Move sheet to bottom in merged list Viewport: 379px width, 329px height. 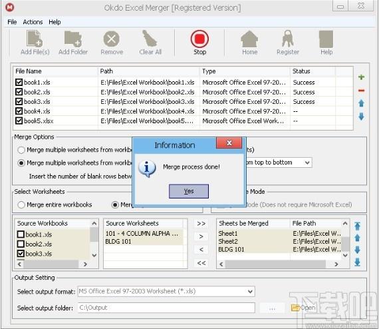pos(358,262)
